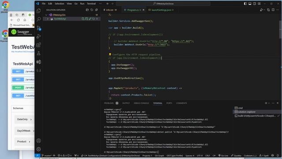
Task: Open the Explorer view in activity bar
Action: tap(38, 11)
